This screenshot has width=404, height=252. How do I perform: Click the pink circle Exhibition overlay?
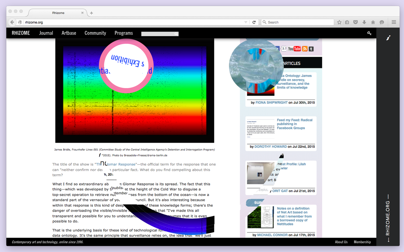click(x=126, y=66)
